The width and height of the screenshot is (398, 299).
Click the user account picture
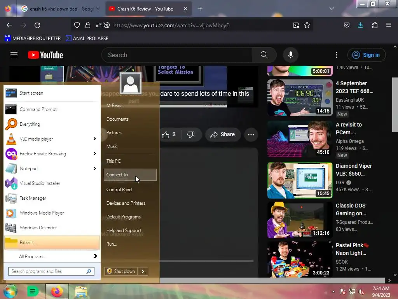pyautogui.click(x=131, y=83)
